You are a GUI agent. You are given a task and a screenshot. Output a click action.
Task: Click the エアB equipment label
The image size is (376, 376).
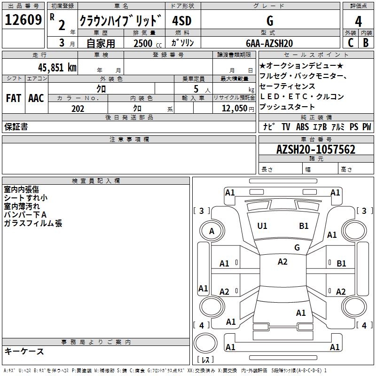point(320,126)
